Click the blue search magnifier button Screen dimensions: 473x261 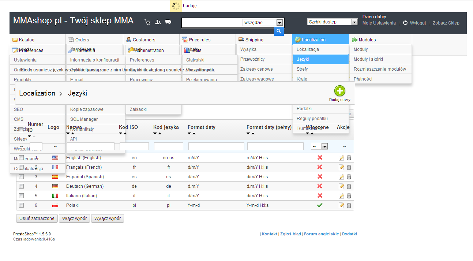coord(279,31)
